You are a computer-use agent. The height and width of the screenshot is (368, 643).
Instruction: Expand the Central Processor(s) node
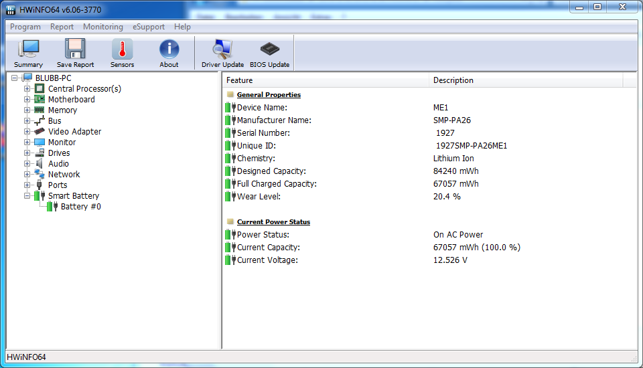pos(27,88)
